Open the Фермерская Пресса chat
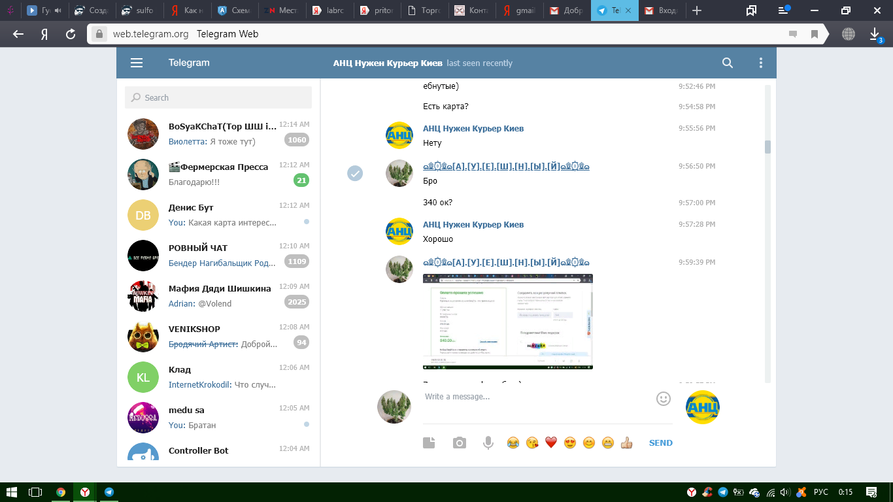Image resolution: width=893 pixels, height=502 pixels. click(218, 175)
